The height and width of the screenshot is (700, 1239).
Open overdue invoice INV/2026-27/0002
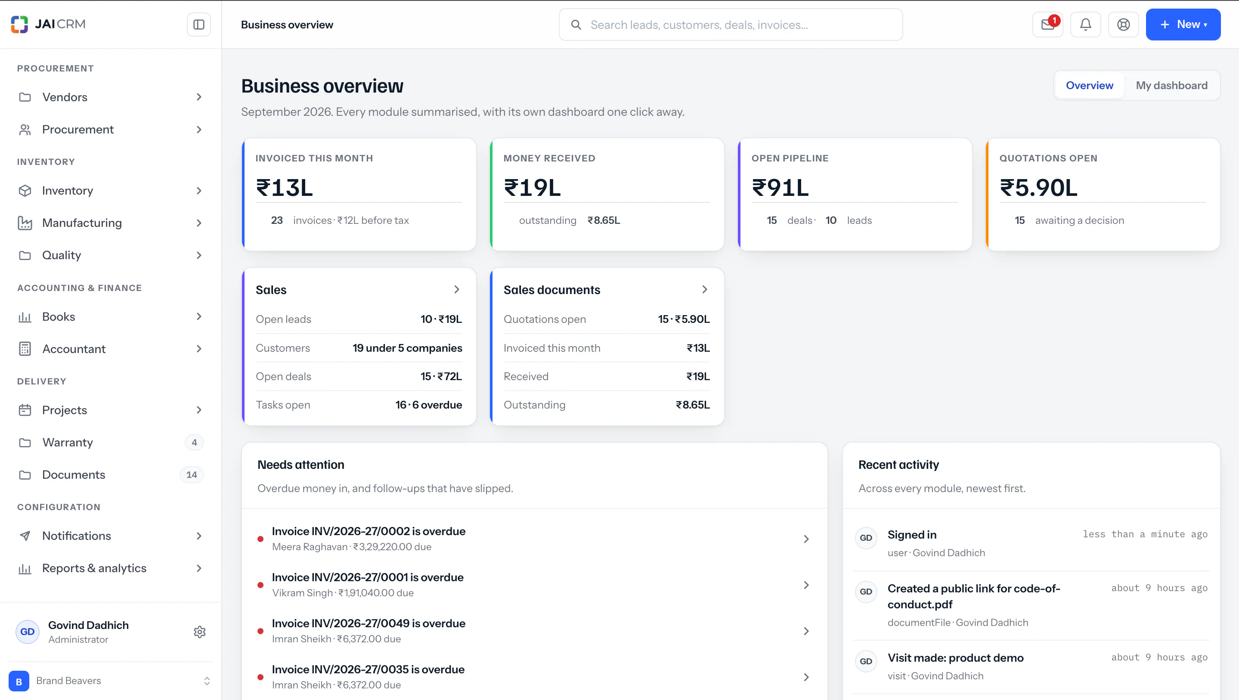(534, 539)
